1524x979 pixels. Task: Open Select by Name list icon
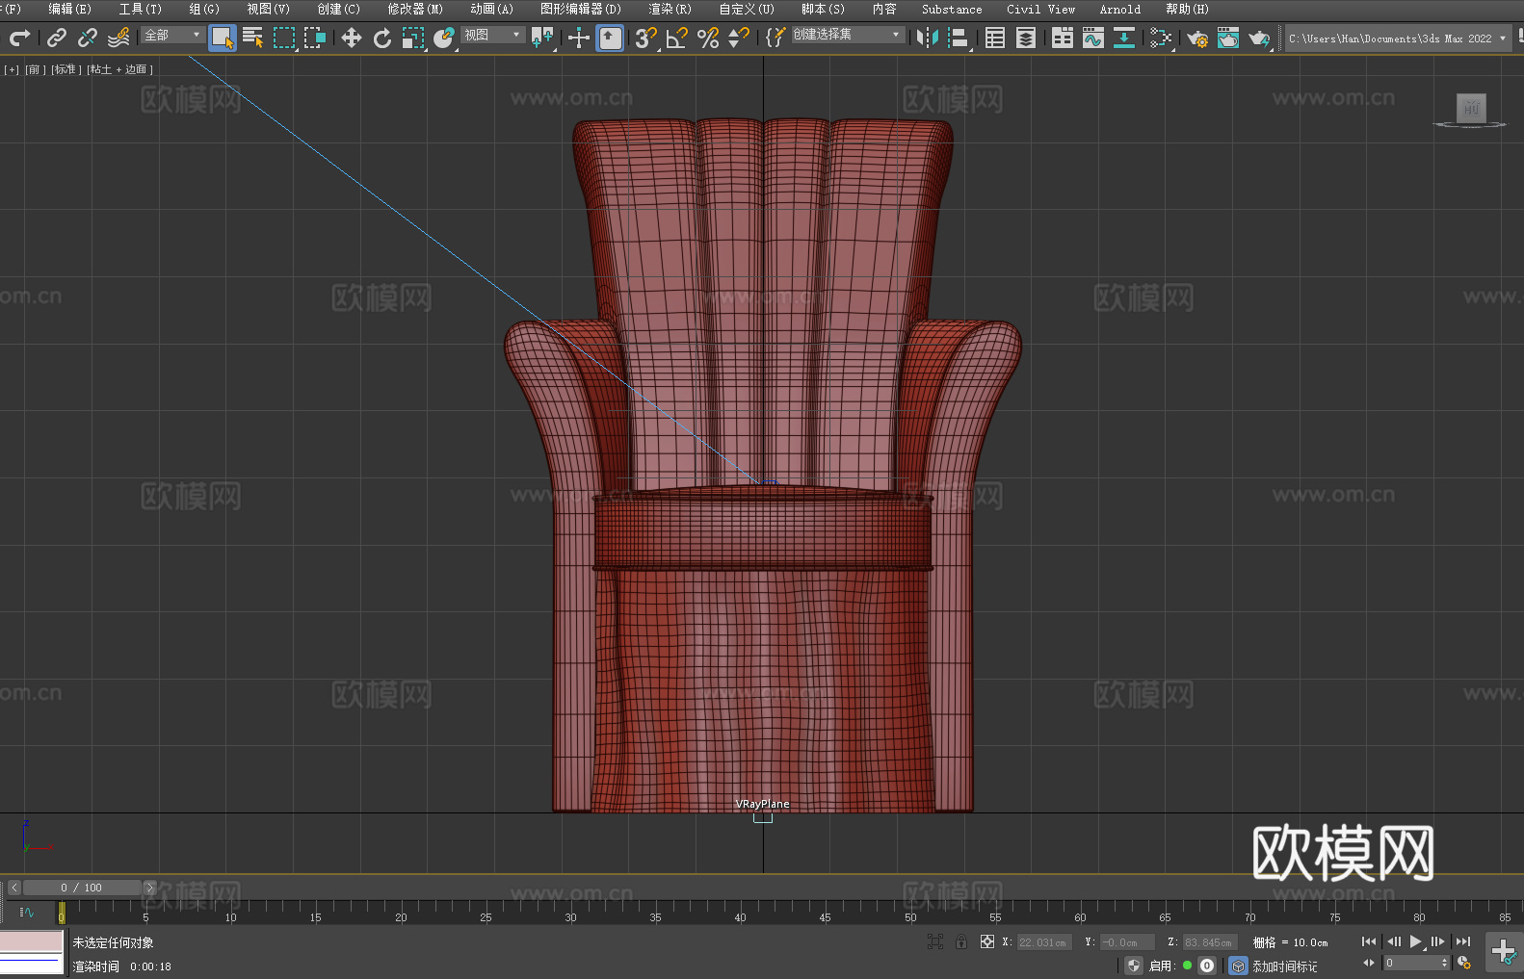[x=253, y=38]
